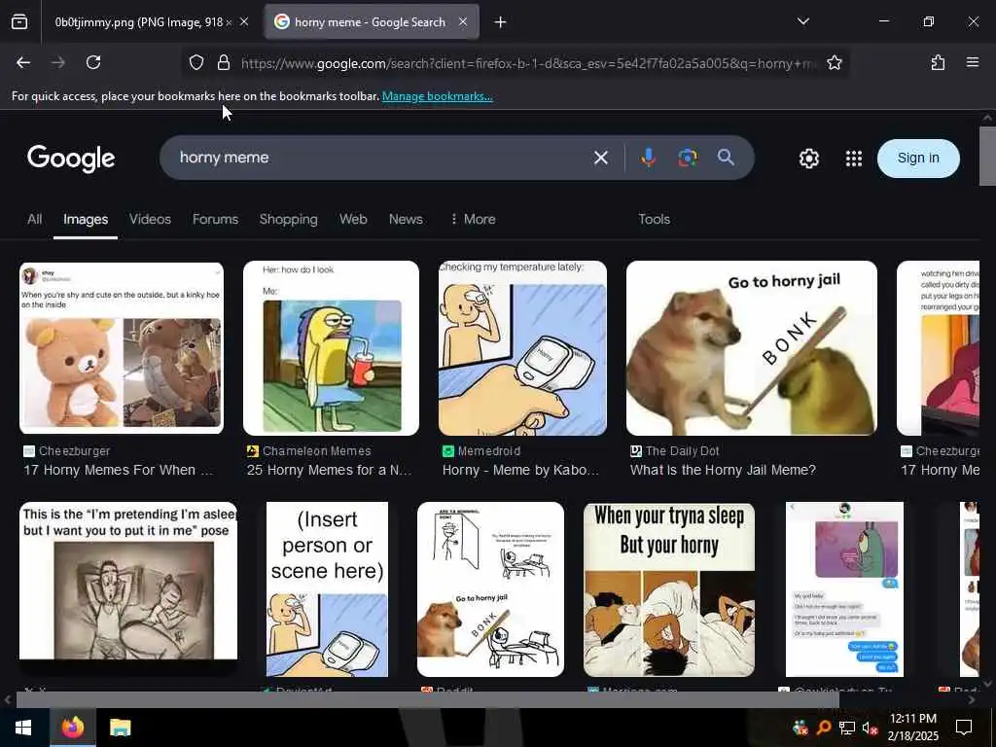Open the notifications action center
Screen dimensions: 996x747
pos(964,728)
